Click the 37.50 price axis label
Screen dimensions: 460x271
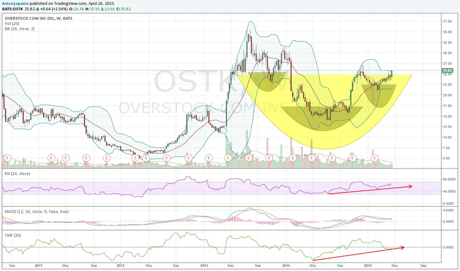447,21
